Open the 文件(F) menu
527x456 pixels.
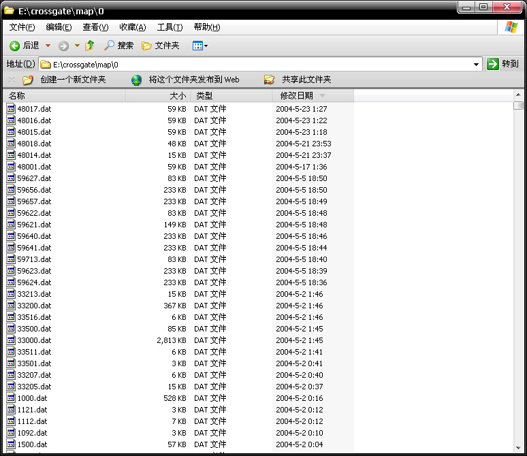point(22,27)
